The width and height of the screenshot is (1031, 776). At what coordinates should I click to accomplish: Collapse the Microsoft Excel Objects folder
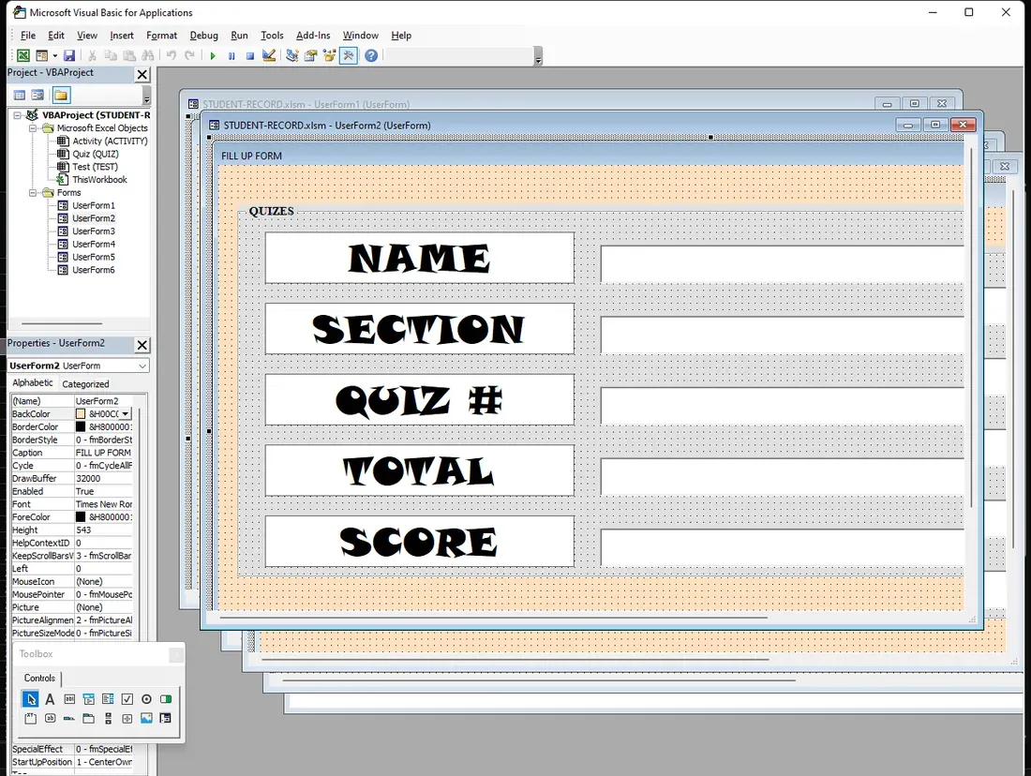(x=32, y=128)
